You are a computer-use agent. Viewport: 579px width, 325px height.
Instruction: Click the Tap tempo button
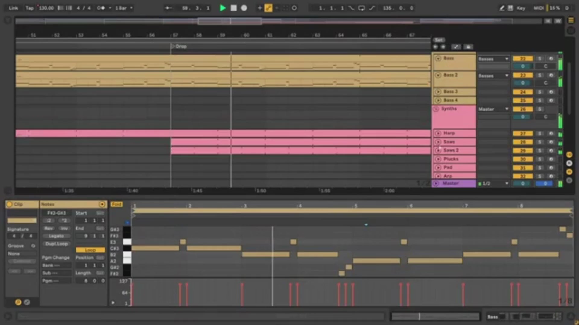point(30,8)
